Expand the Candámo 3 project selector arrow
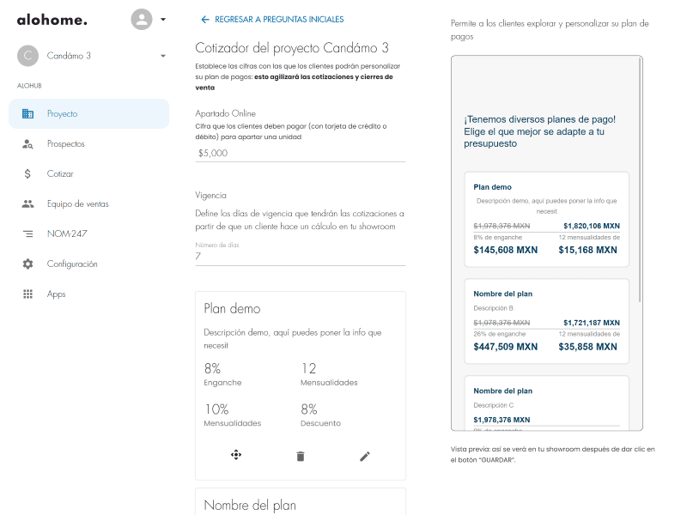687x515 pixels. pos(163,56)
